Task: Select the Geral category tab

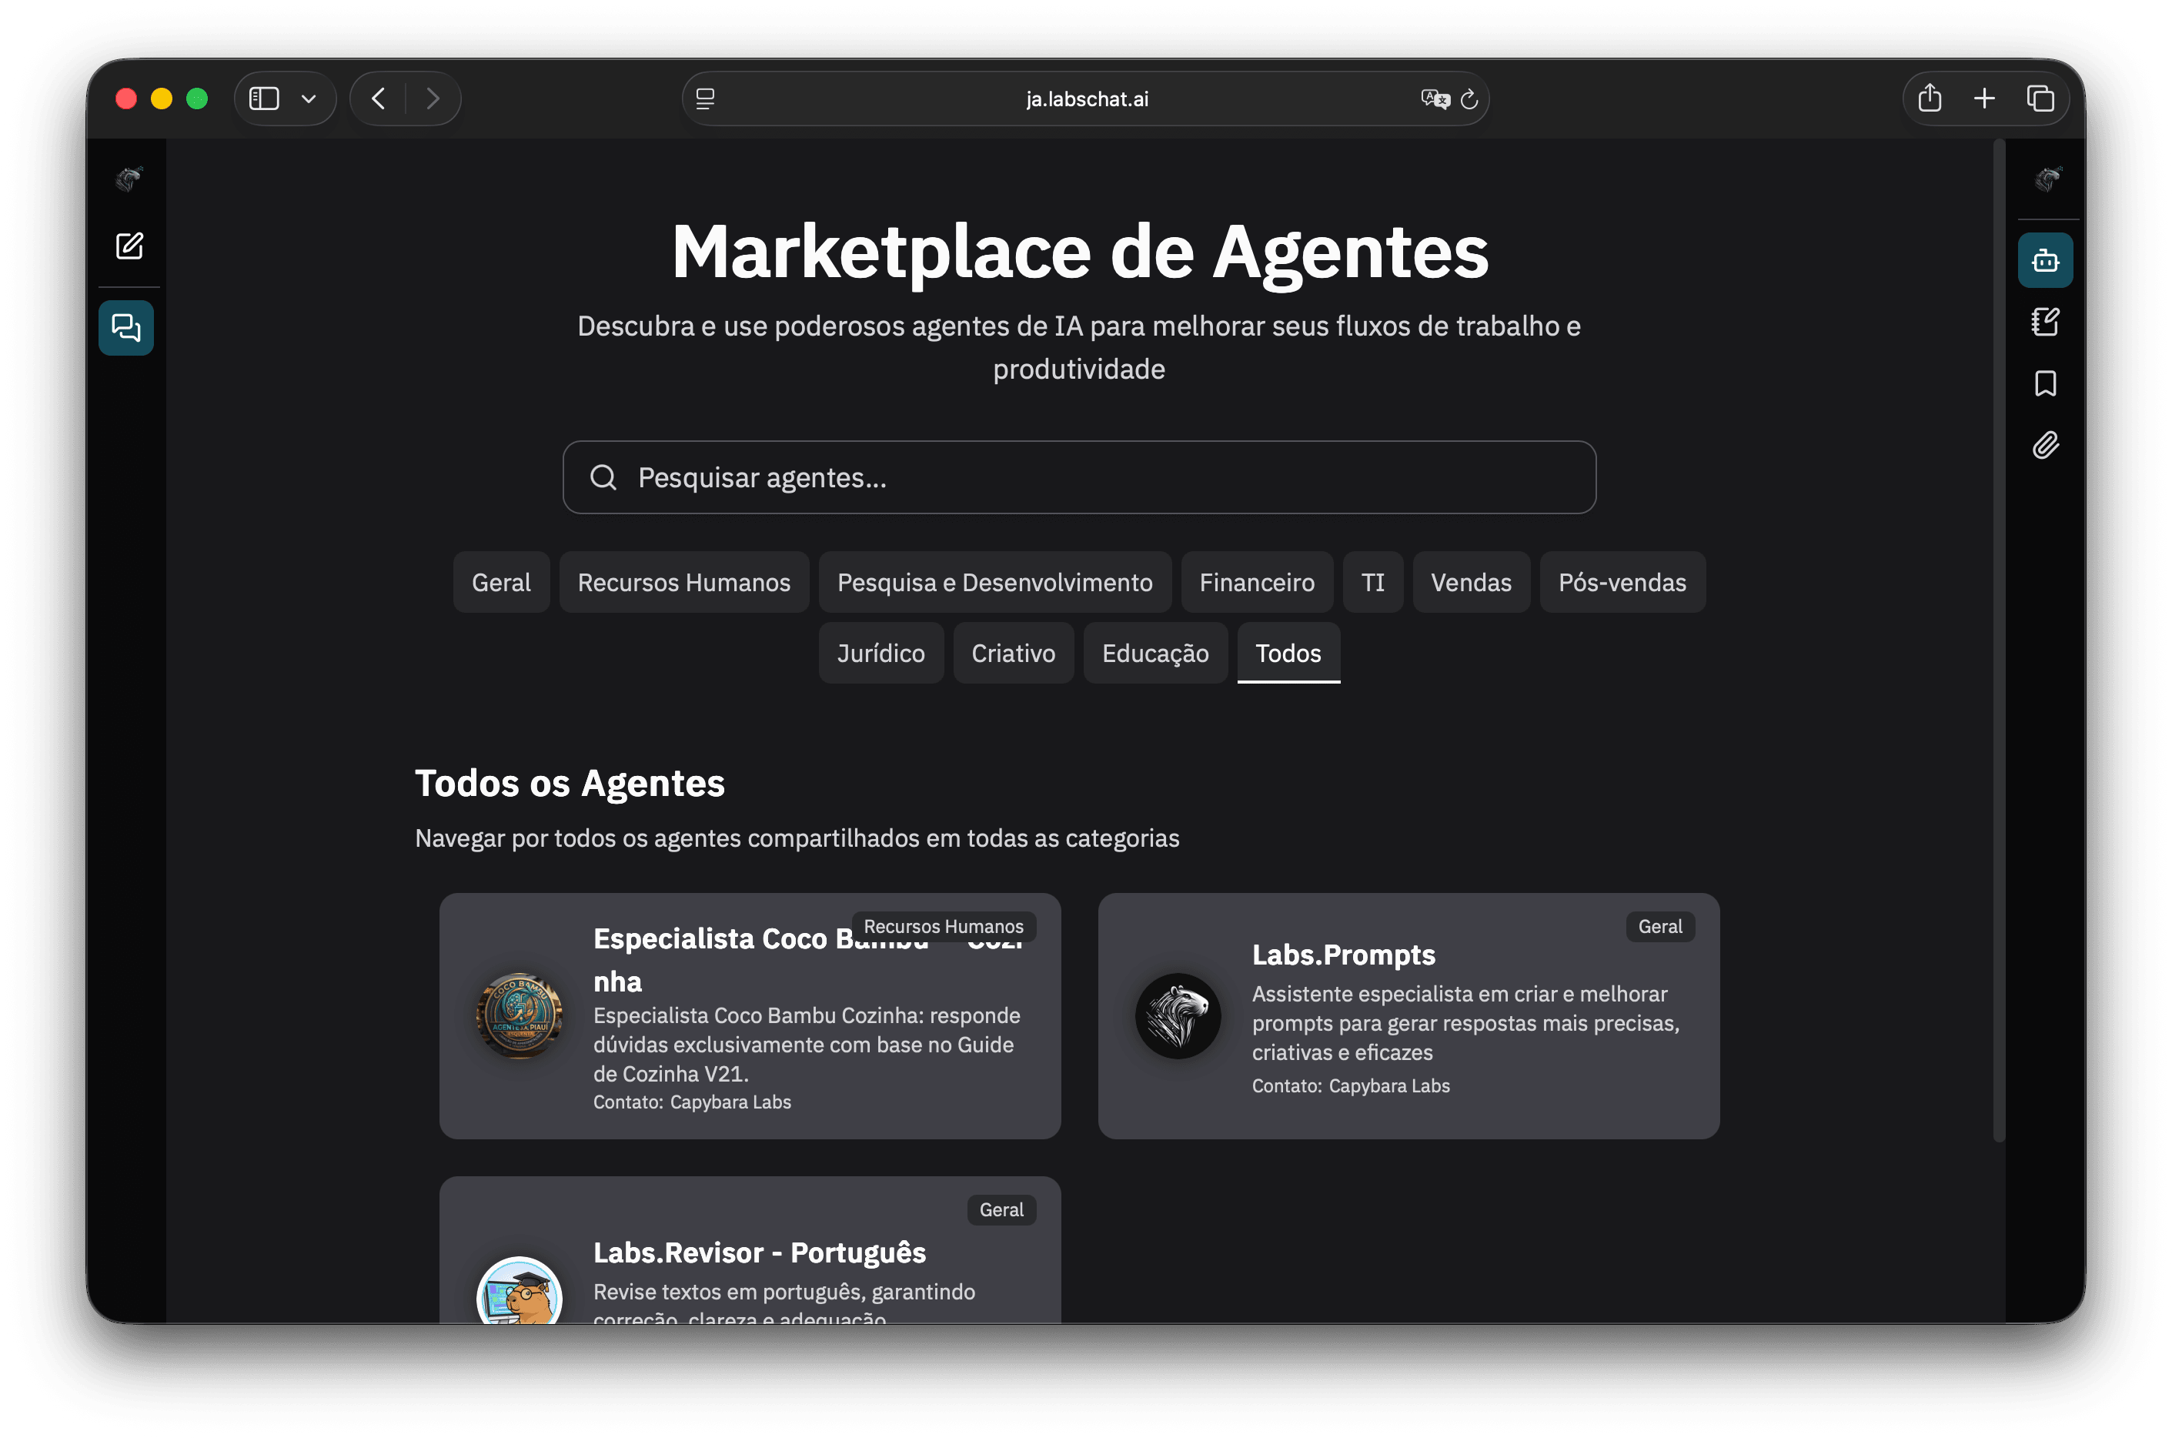Action: click(x=500, y=582)
